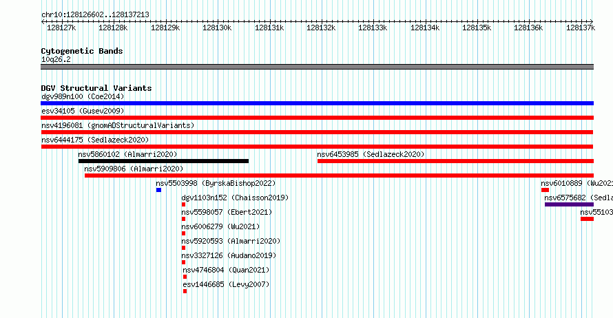Click the red bar under the nsv55103 label

click(588, 219)
